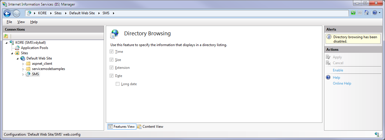Collapse the Default Web Site node
The image size is (385, 140).
[x=18, y=59]
